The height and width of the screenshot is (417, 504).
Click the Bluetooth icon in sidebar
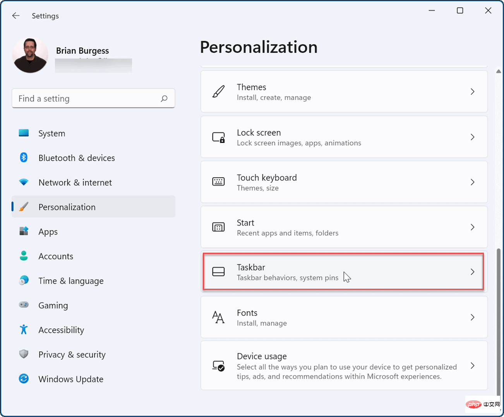24,157
